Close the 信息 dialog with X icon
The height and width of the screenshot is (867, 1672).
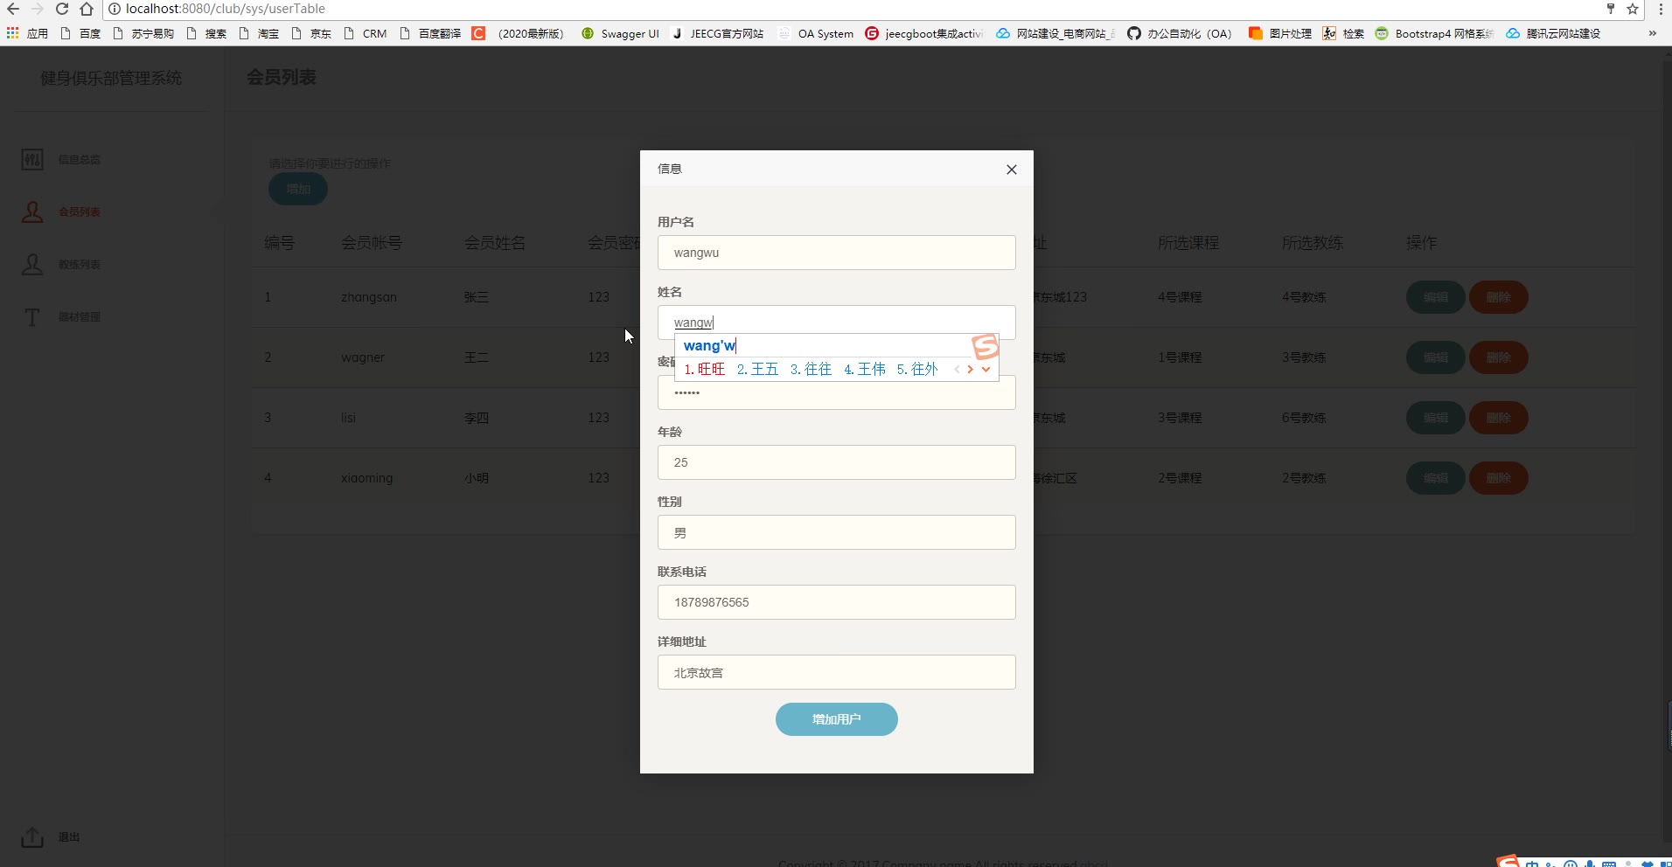[1012, 170]
